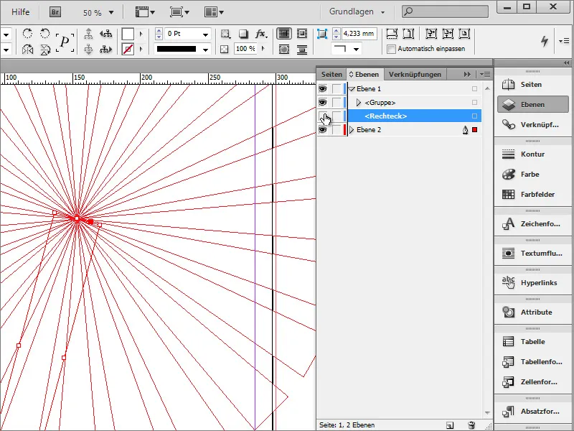Viewport: 574px width, 431px height.
Task: Toggle visibility of the Gruppe object
Action: (x=322, y=102)
